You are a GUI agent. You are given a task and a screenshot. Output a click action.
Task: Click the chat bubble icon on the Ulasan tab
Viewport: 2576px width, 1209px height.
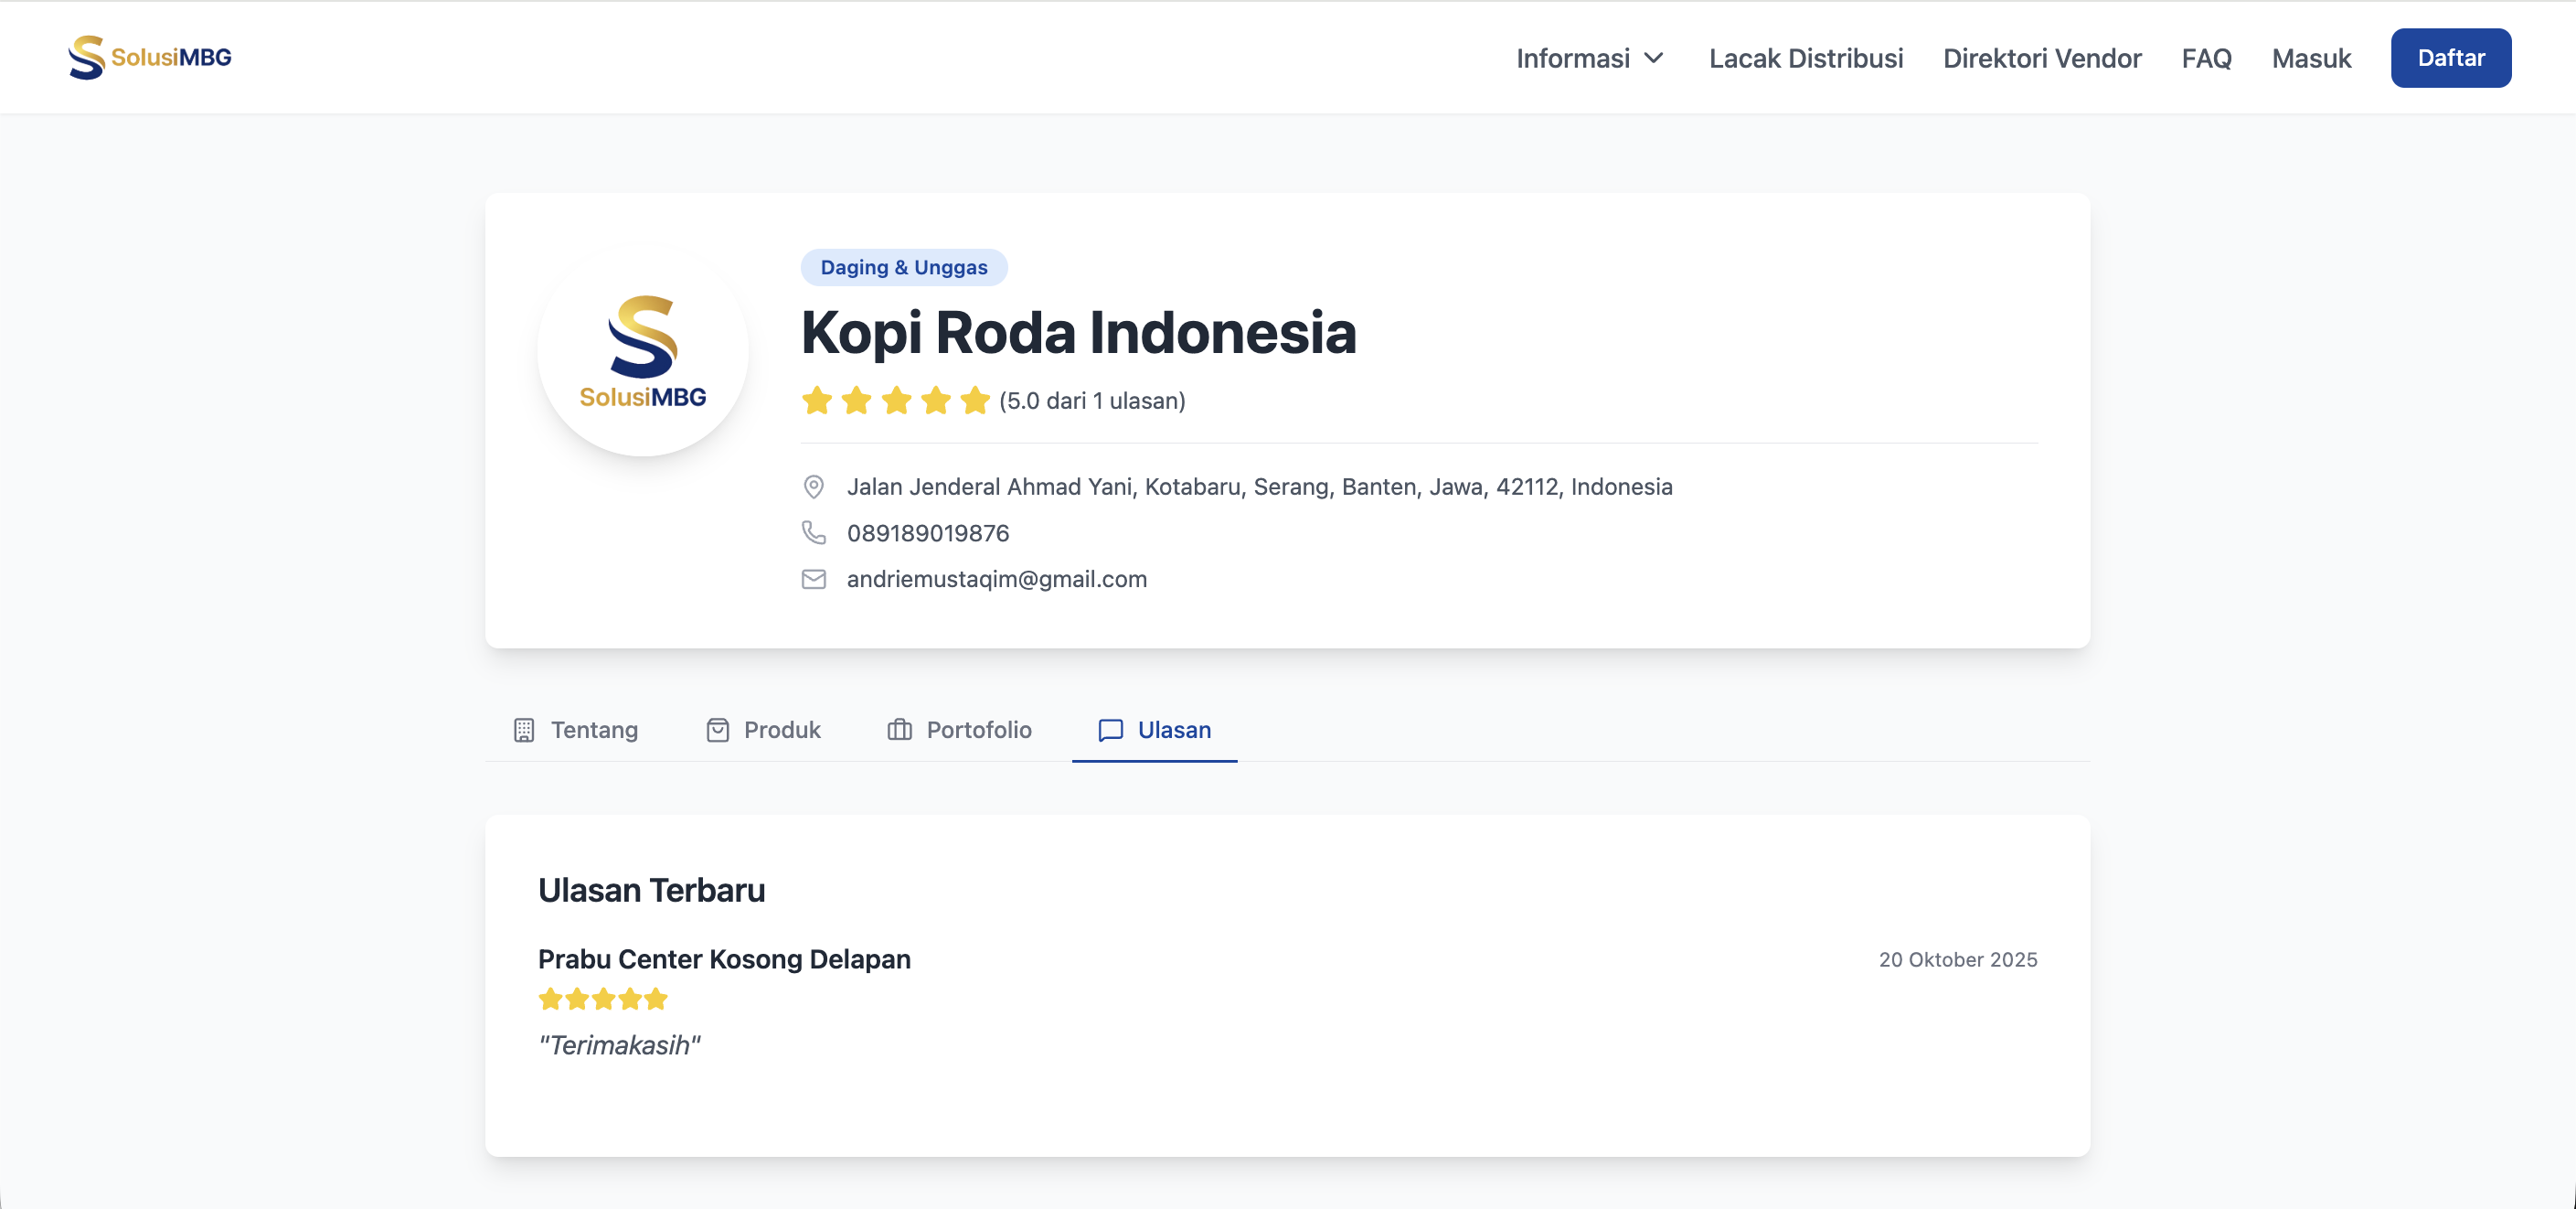[1110, 730]
